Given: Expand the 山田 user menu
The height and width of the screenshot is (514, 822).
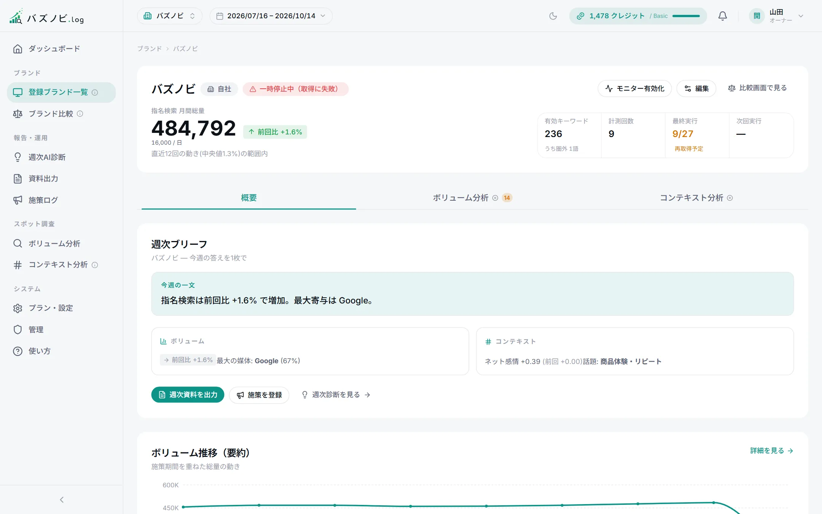Looking at the screenshot, I should point(776,16).
